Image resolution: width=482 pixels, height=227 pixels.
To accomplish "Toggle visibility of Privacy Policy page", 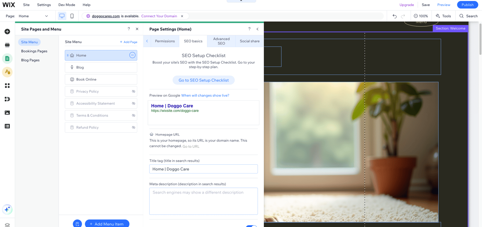I will (133, 91).
